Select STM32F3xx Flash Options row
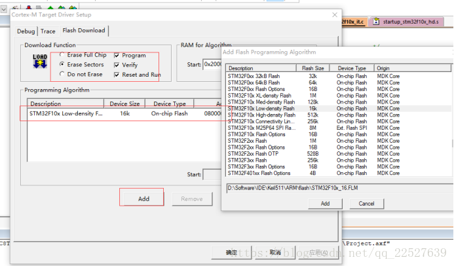 pos(339,166)
